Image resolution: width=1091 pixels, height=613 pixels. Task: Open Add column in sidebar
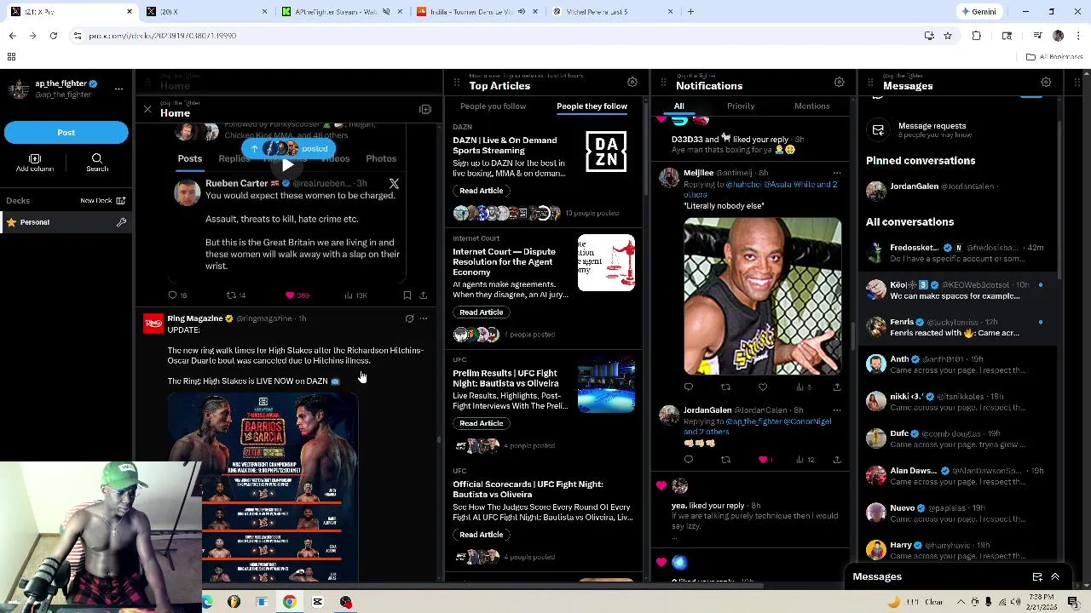(35, 163)
